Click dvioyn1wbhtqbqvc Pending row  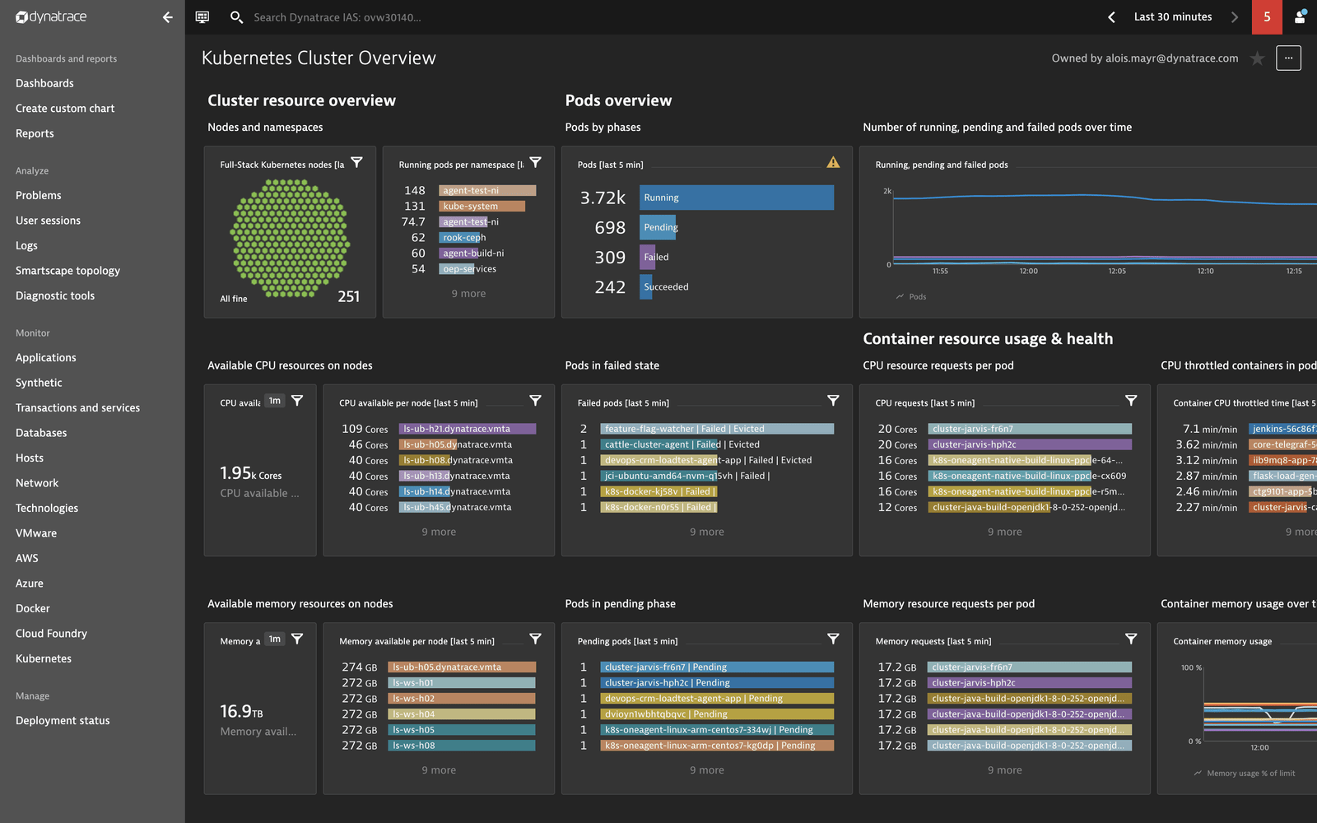[707, 714]
